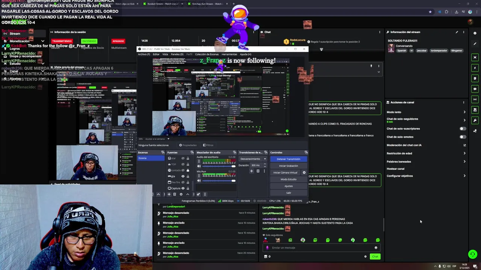Show the hidden star source

click(183, 158)
